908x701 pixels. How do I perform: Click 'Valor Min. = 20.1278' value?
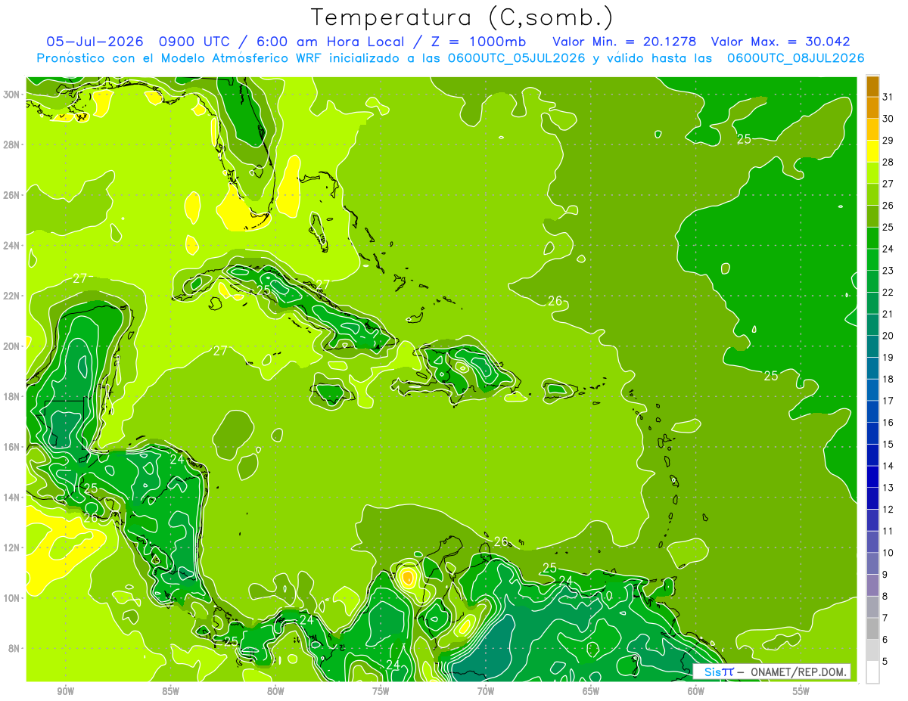pyautogui.click(x=624, y=42)
